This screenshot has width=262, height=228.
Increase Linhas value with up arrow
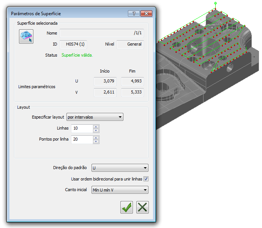click(x=96, y=127)
